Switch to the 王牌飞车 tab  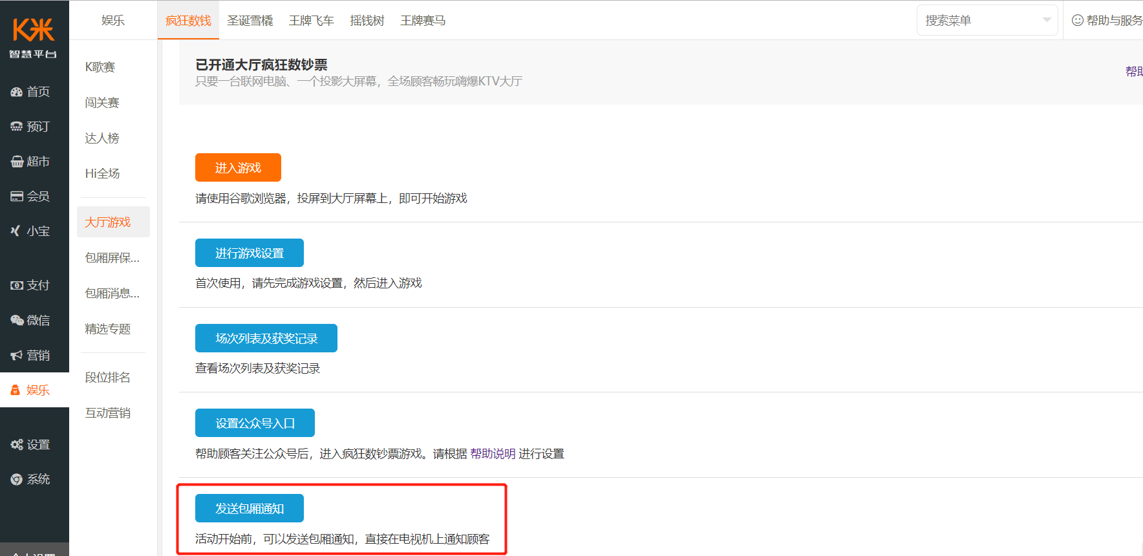[312, 21]
